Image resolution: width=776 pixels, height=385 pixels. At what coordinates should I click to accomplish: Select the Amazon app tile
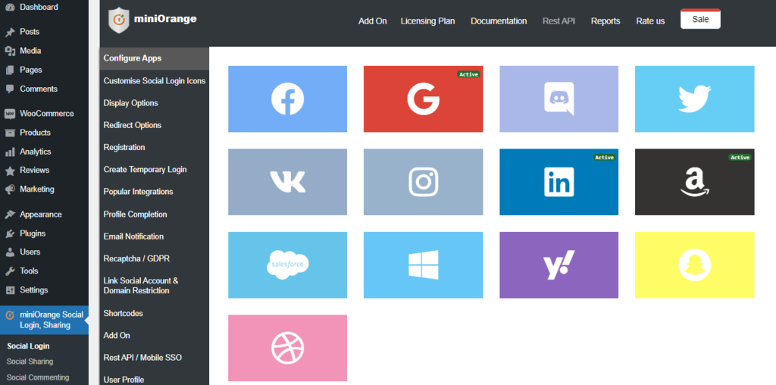pos(694,182)
